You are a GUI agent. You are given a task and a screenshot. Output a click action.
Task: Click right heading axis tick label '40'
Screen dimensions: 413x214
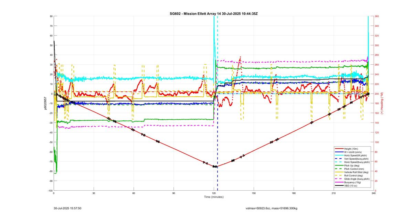click(x=376, y=171)
